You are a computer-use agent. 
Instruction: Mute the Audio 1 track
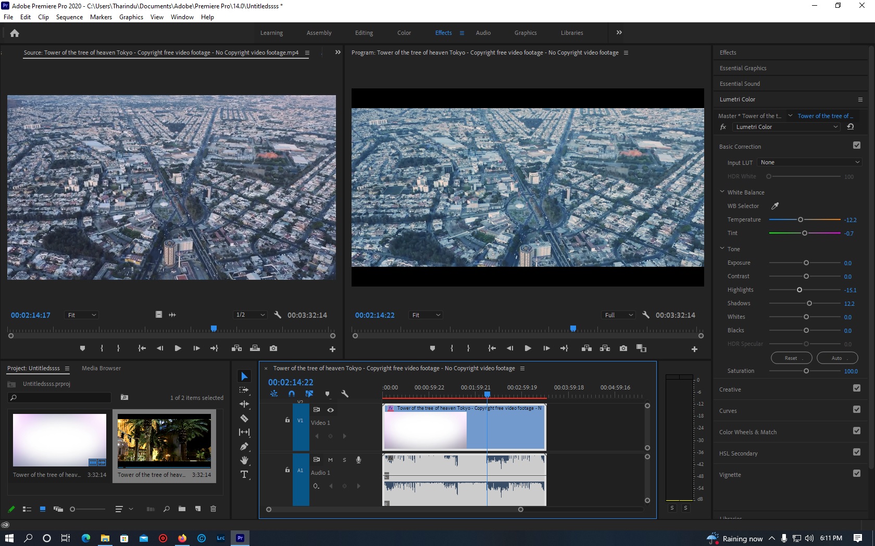330,460
